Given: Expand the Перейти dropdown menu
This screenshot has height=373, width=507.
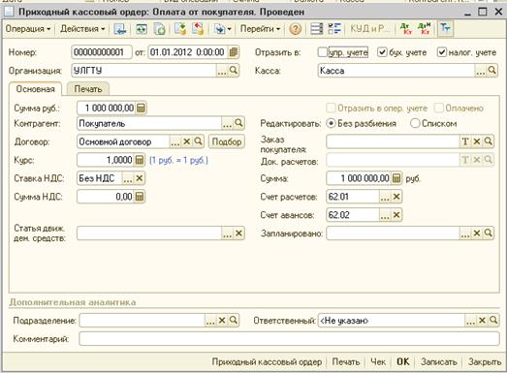Looking at the screenshot, I should 260,29.
